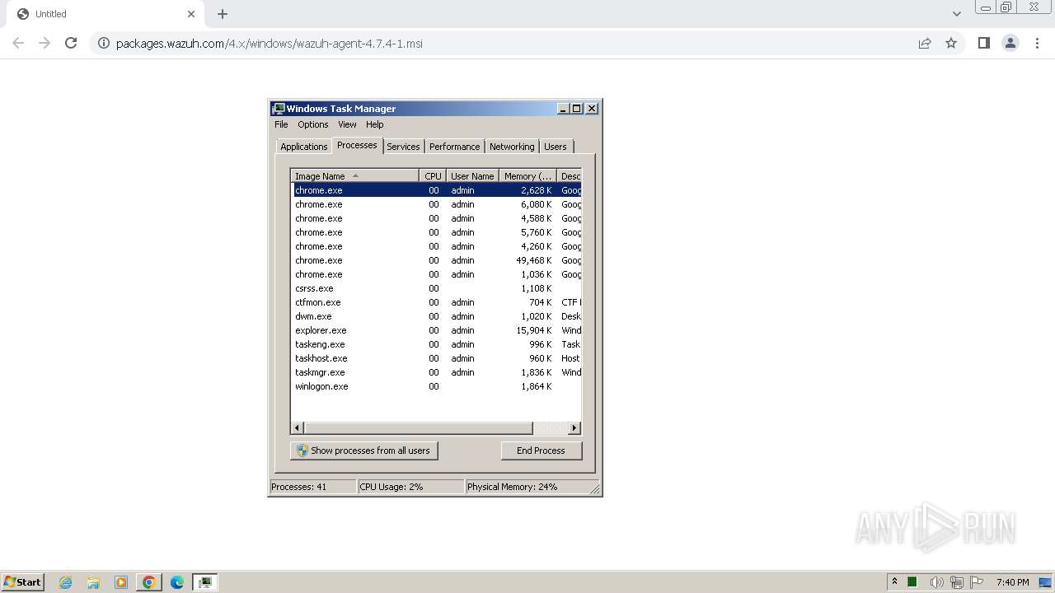Click the CPU Usage: 2% status
Screen dimensions: 1055x593
[x=392, y=487]
